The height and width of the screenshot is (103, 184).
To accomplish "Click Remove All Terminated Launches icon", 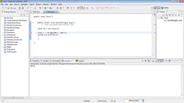I will (x=149, y=61).
